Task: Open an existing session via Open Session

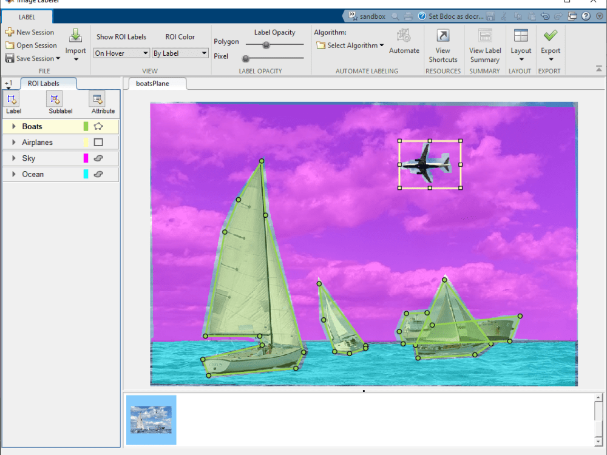Action: point(31,45)
